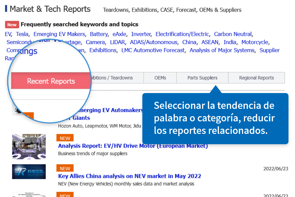This screenshot has width=295, height=197.
Task: Open Electrification/Electric keyword link
Action: 182,34
